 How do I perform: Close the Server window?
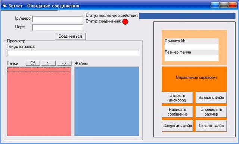tap(232, 5)
